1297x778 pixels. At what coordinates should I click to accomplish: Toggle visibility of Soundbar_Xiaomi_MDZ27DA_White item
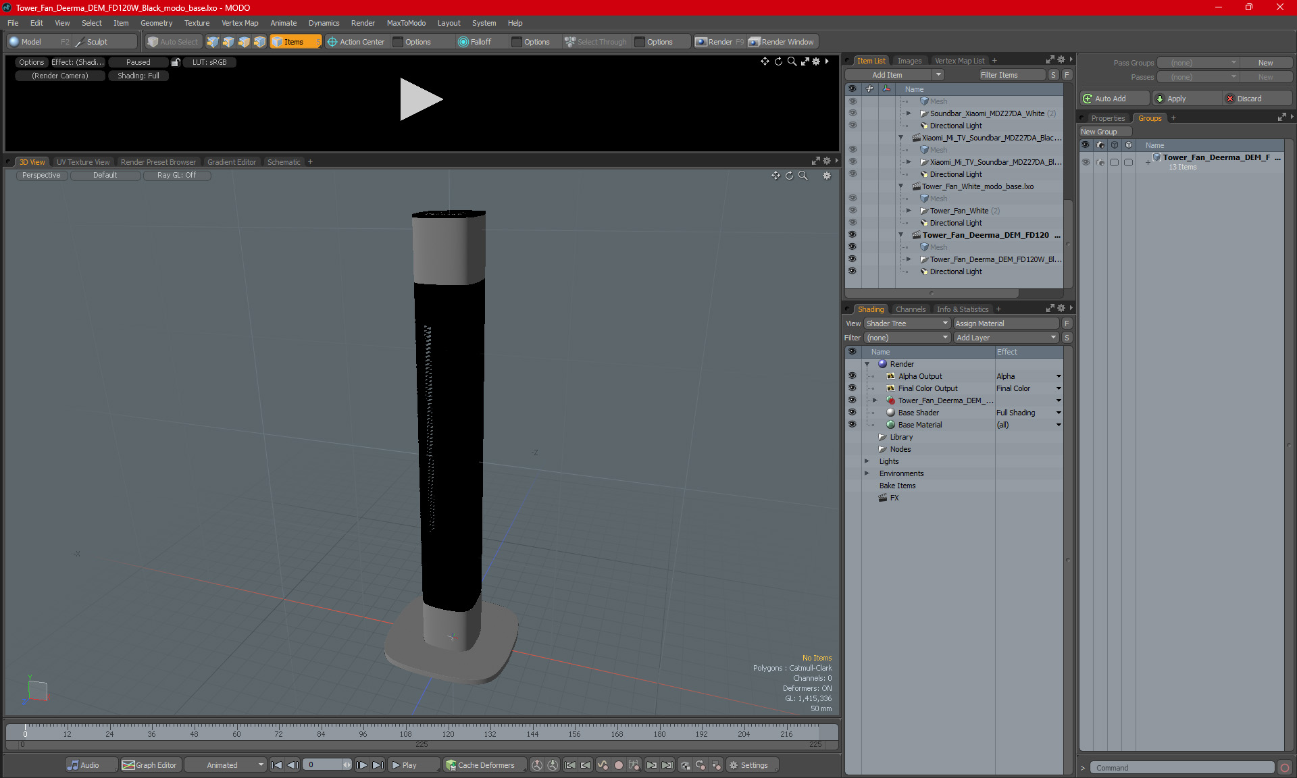pyautogui.click(x=852, y=113)
